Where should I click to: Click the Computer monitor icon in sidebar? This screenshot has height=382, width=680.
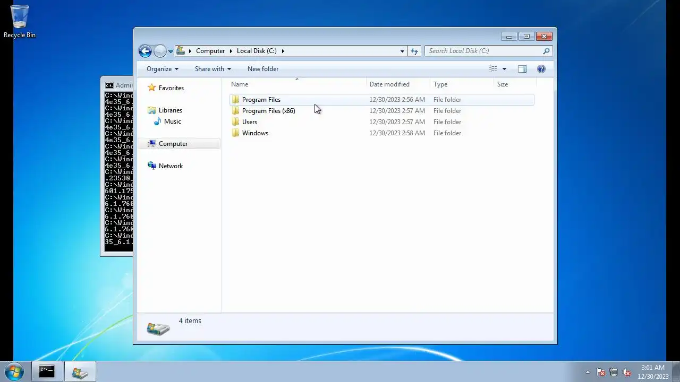(x=152, y=144)
